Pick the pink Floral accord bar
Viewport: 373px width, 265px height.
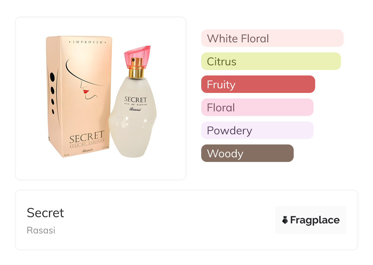pos(257,107)
